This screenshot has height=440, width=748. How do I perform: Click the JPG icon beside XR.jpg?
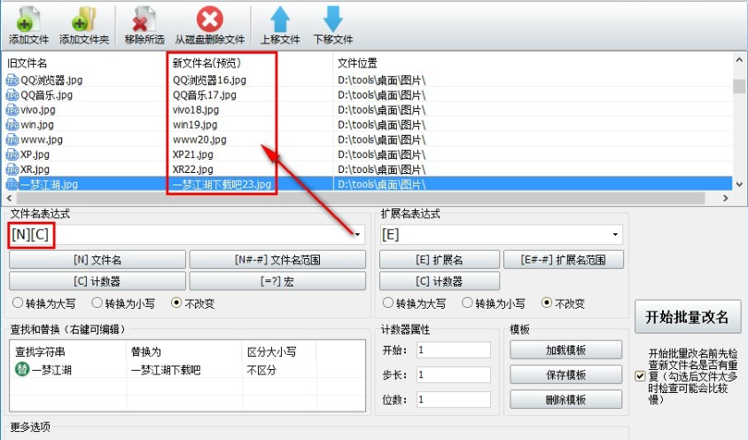pos(12,169)
